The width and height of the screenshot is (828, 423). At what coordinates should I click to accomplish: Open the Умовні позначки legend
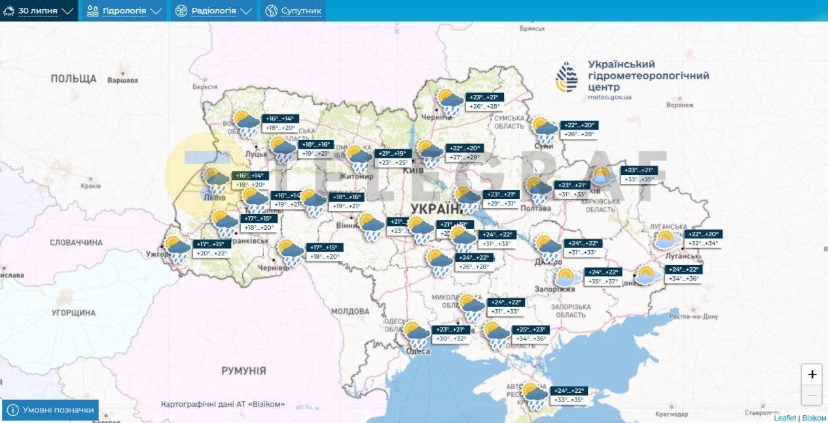50,411
